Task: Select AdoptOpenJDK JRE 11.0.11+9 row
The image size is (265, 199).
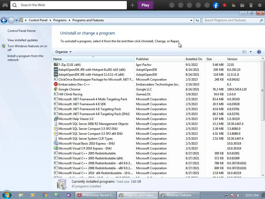Action: click(155, 74)
